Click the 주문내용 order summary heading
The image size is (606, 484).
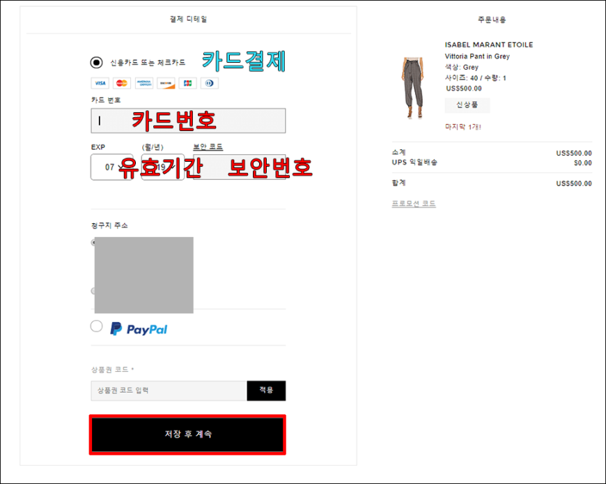click(x=492, y=20)
